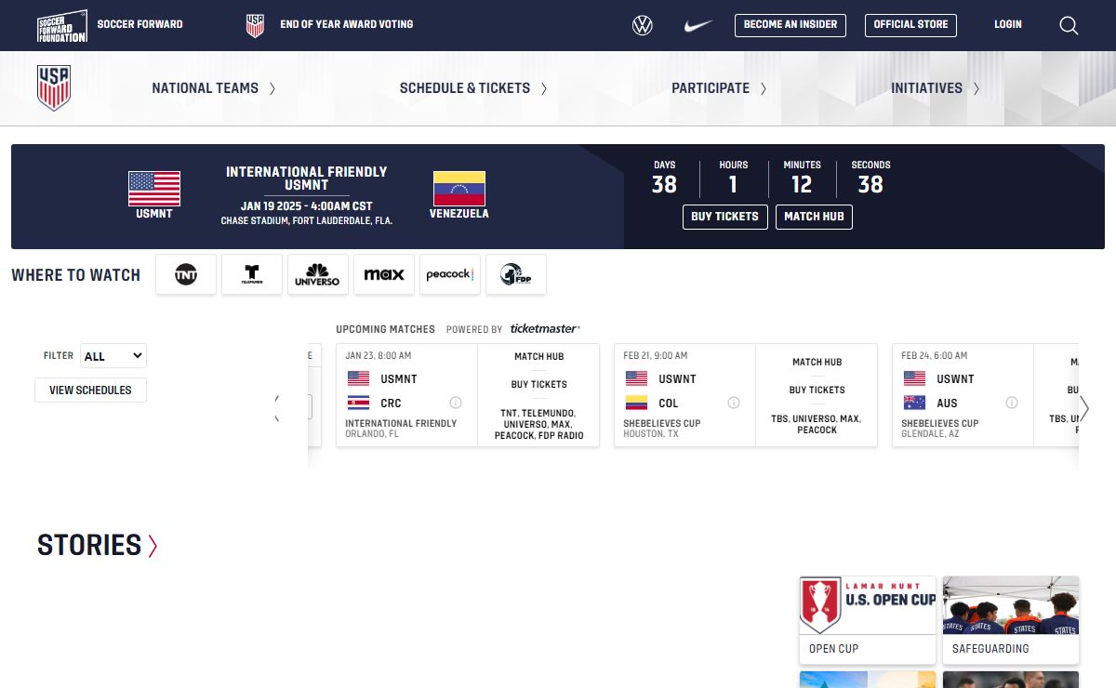The height and width of the screenshot is (688, 1116).
Task: Expand the National Teams menu
Action: 214,88
